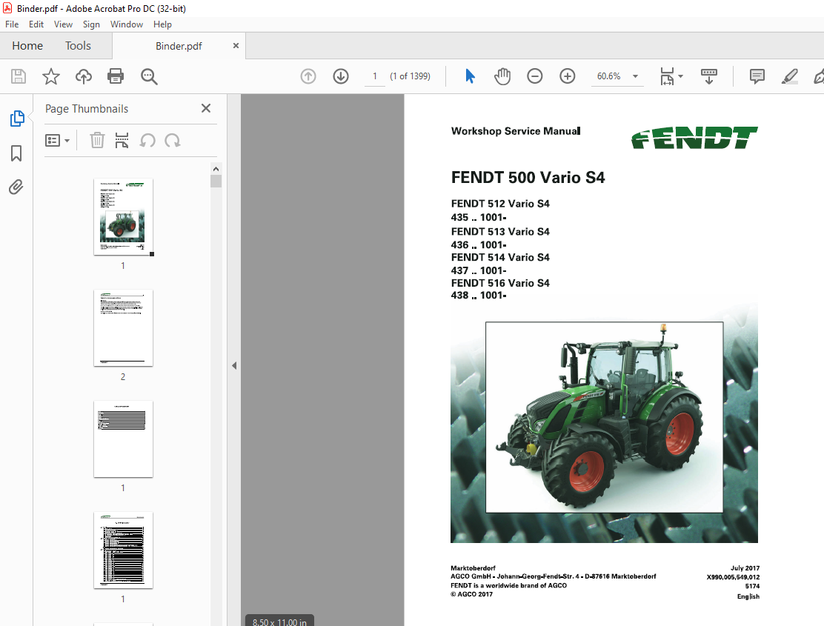The image size is (824, 626).
Task: Click the FENDT logo on the page
Action: pos(694,138)
